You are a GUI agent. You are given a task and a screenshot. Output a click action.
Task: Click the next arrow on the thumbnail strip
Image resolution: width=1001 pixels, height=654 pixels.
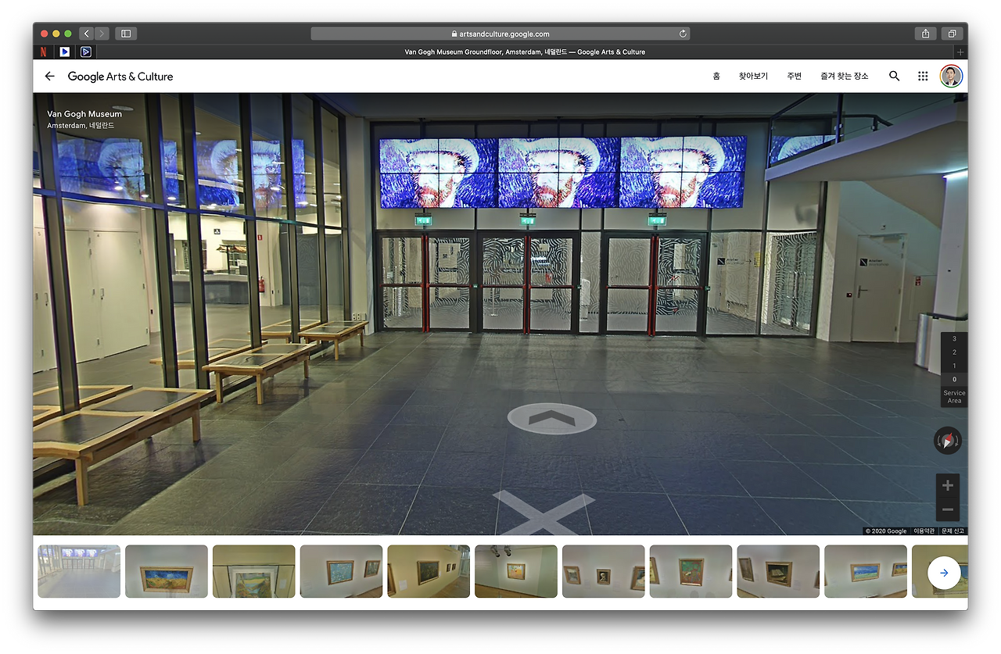pyautogui.click(x=944, y=573)
